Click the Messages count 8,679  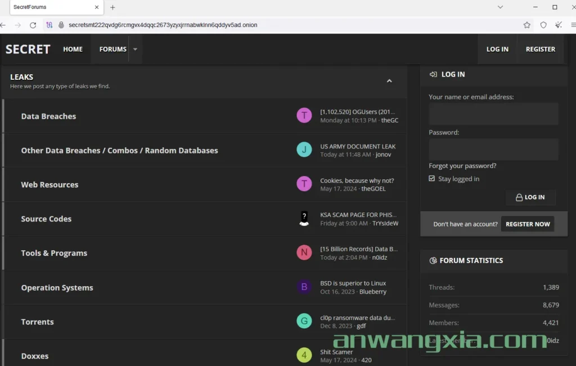click(x=551, y=305)
